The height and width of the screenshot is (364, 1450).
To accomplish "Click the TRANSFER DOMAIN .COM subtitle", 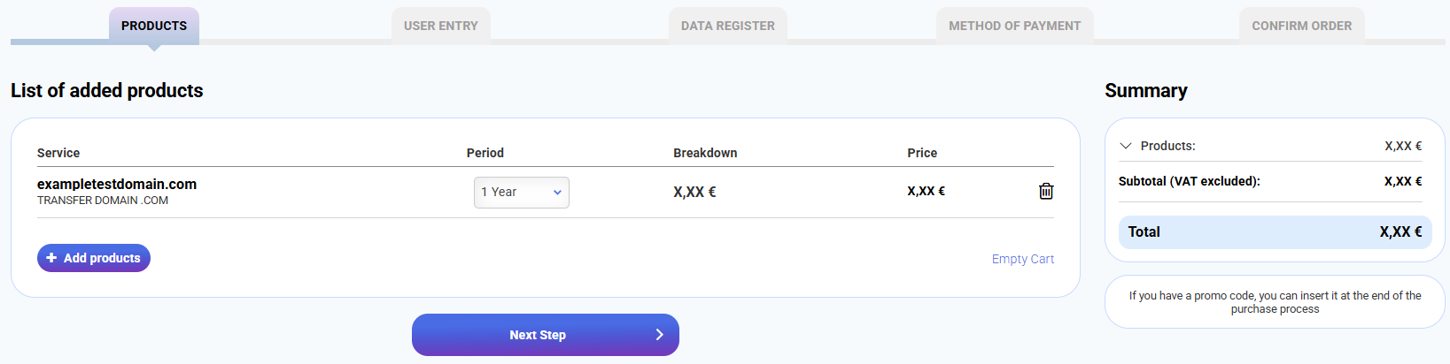I will click(x=103, y=201).
